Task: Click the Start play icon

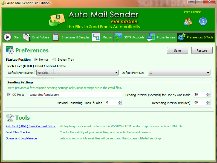Action: (x=7, y=37)
